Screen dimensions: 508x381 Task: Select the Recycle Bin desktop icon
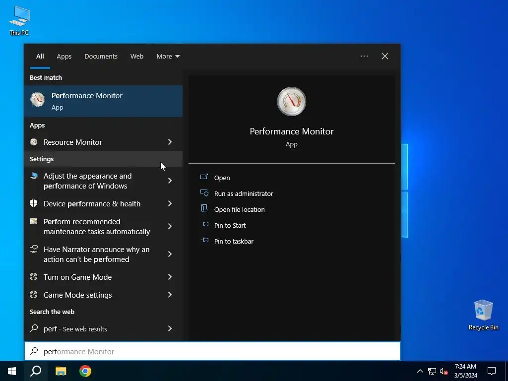483,315
